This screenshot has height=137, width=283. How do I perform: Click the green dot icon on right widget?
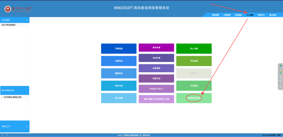(280, 66)
